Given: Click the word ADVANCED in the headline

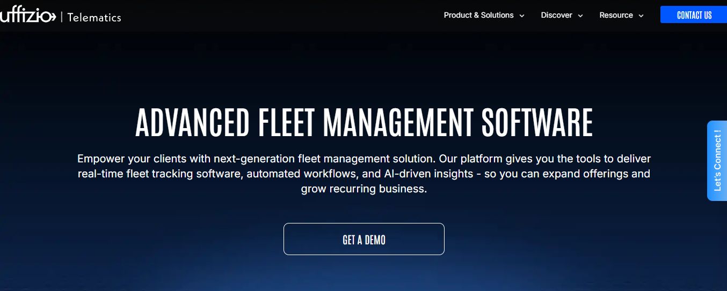Looking at the screenshot, I should [x=192, y=123].
